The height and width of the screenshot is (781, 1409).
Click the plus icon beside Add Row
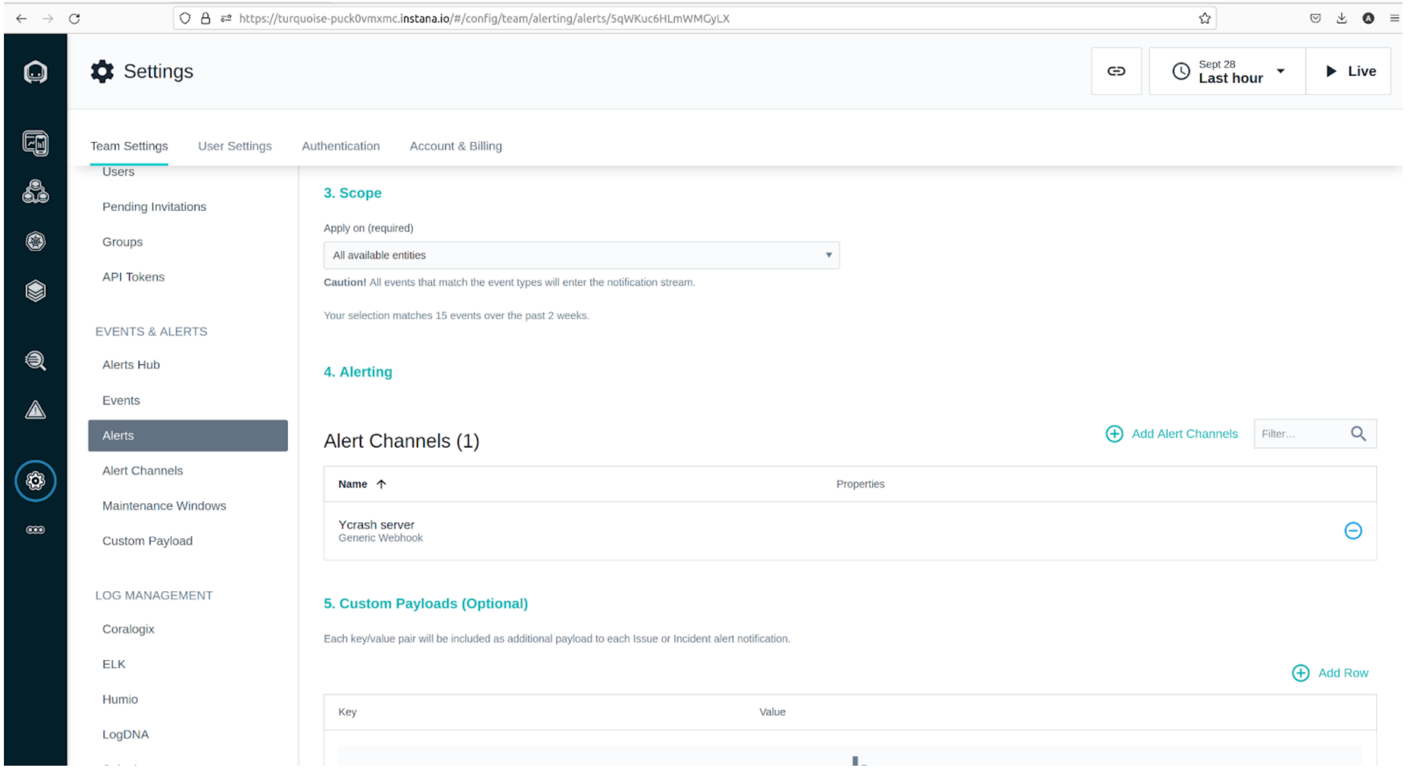coord(1301,673)
